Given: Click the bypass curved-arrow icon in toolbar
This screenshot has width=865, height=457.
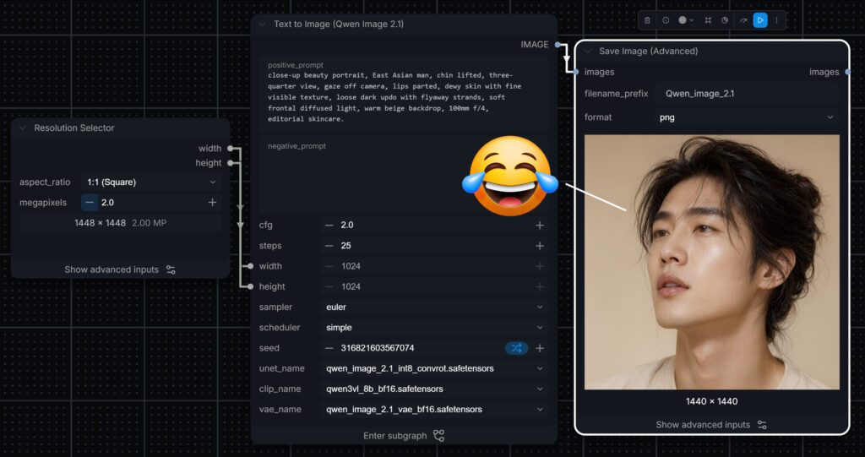Looking at the screenshot, I should coord(743,20).
